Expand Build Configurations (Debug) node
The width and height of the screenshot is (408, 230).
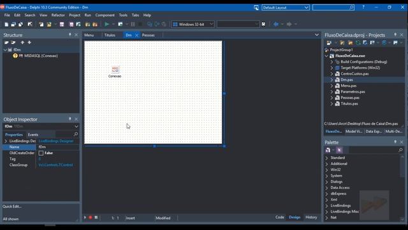click(x=331, y=62)
